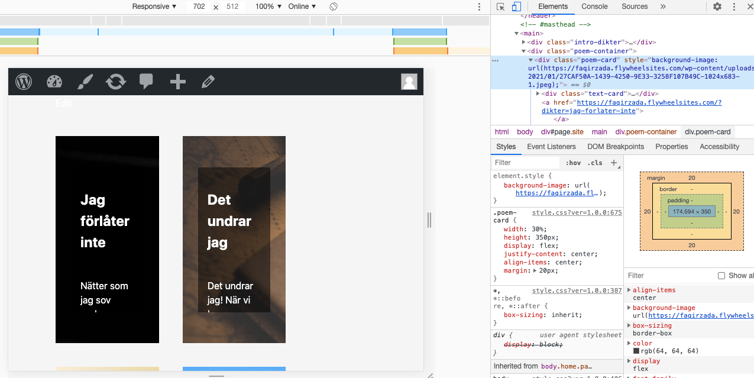Expand the margin property triangle
Screen dimensions: 754x378
coord(535,271)
